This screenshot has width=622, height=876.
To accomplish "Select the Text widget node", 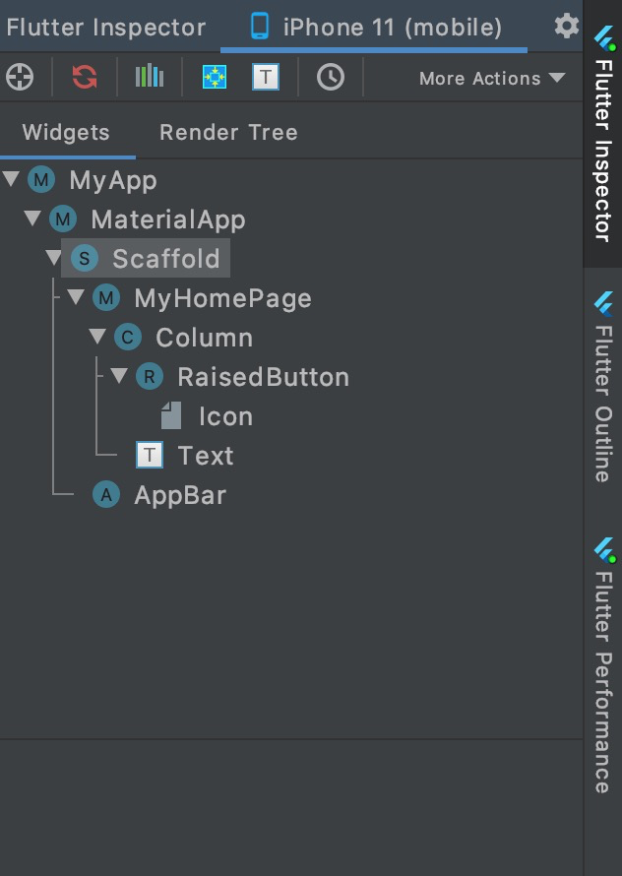I will tap(205, 456).
